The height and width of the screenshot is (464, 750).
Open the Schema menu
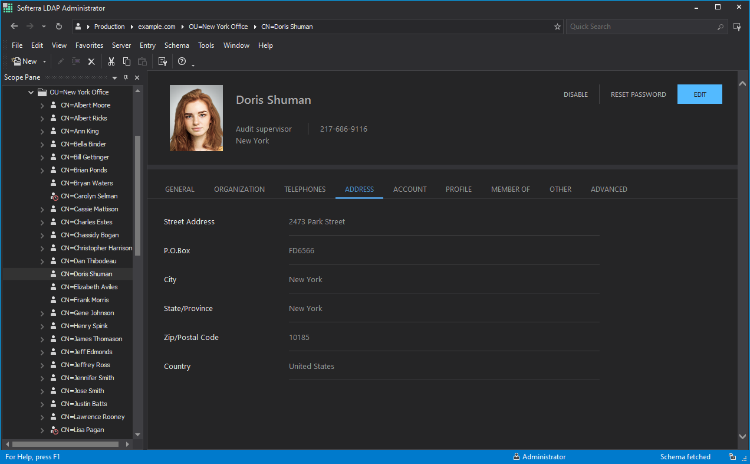(x=176, y=45)
